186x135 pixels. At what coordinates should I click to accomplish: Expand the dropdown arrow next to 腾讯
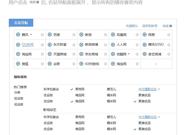tap(31, 34)
